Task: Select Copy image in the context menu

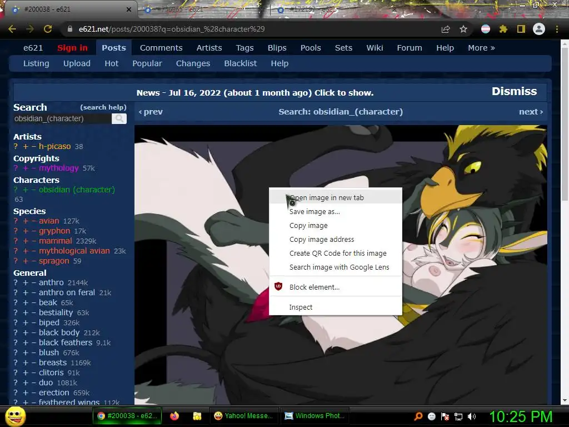Action: [335, 226]
